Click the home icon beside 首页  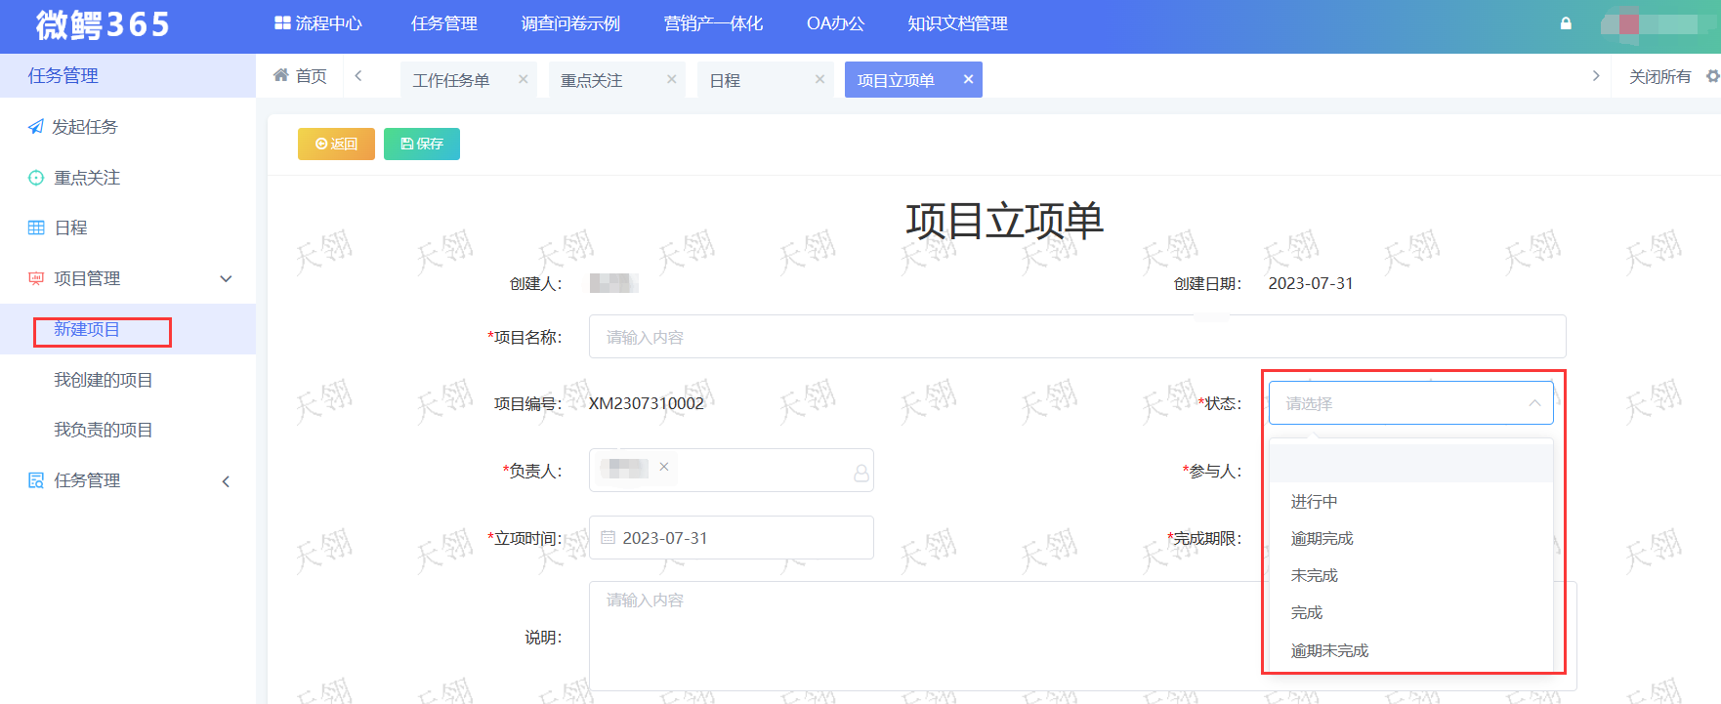click(x=281, y=75)
